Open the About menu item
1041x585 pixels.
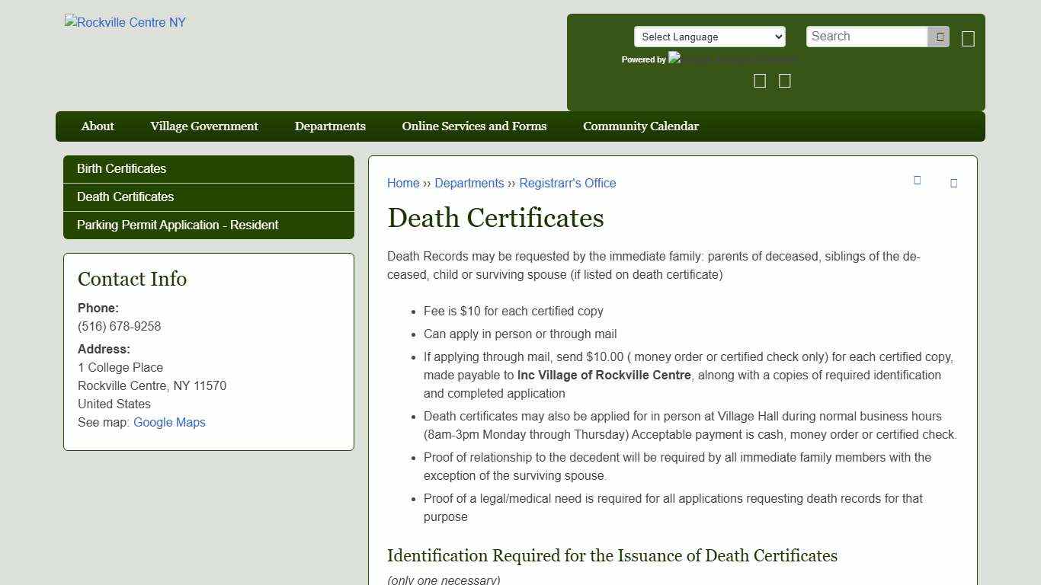pos(97,126)
